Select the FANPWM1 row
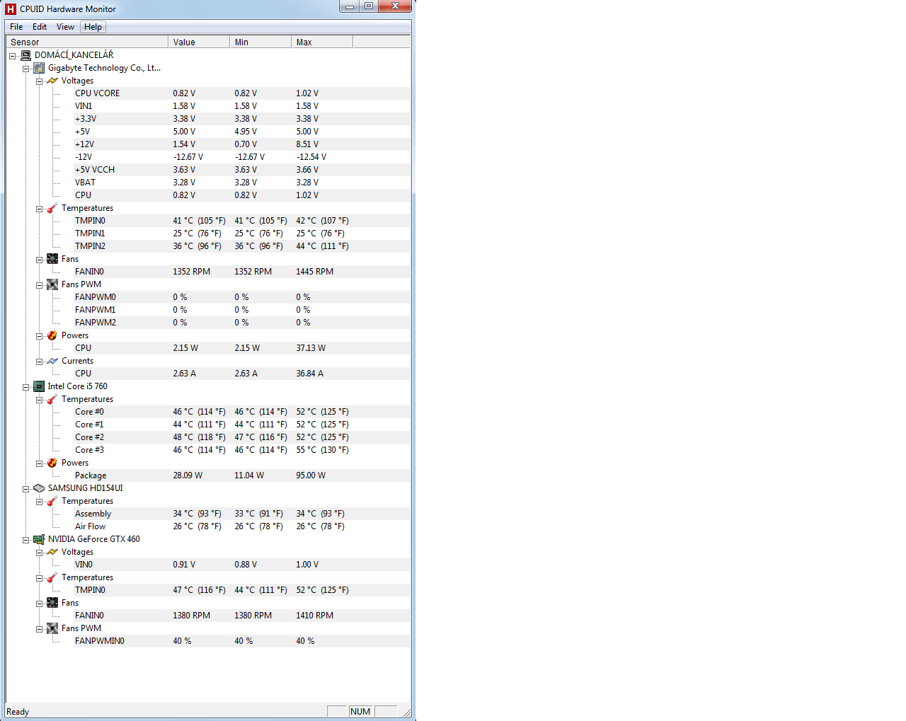Screen dimensions: 906x721 tap(242, 310)
